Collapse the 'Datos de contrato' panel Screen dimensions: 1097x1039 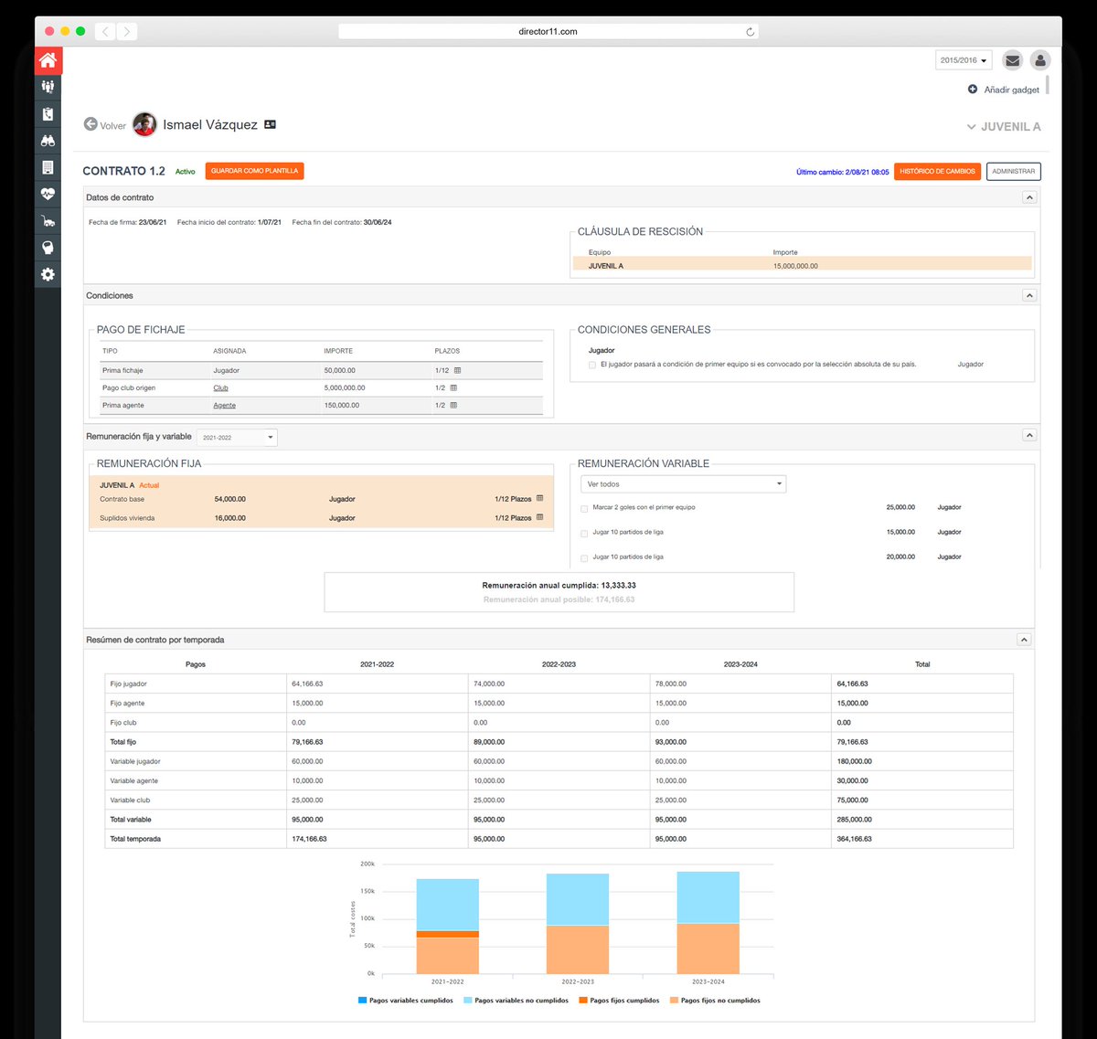click(1029, 196)
